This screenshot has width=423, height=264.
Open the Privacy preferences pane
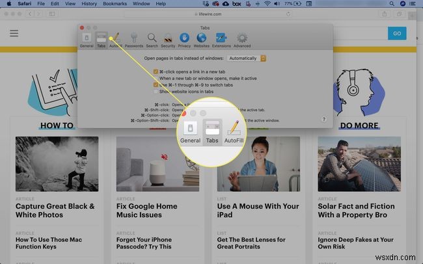[184, 40]
